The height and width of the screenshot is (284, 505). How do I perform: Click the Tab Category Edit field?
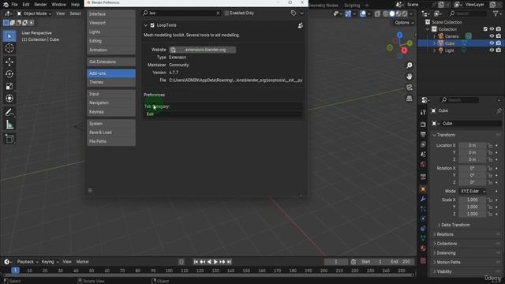pos(223,114)
